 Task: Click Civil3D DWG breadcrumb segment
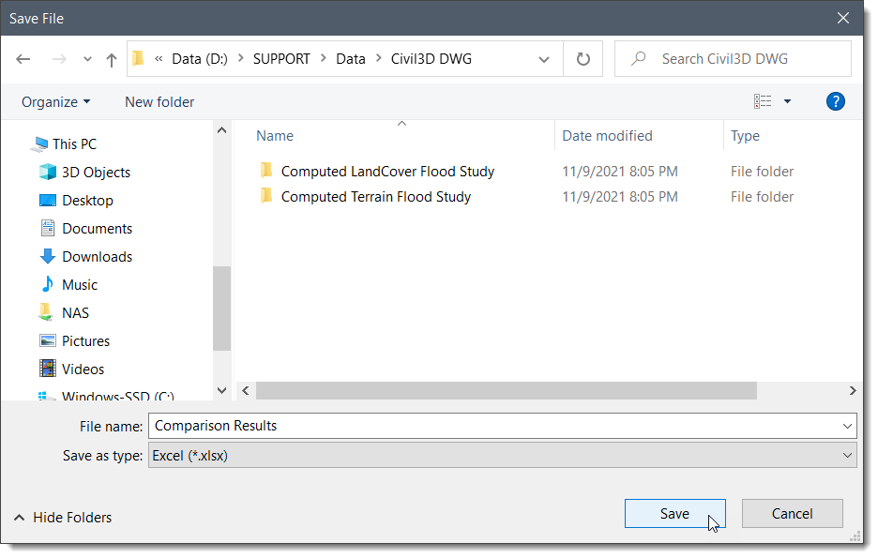431,59
